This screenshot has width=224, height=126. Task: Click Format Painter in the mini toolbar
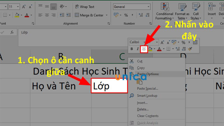tap(190, 49)
